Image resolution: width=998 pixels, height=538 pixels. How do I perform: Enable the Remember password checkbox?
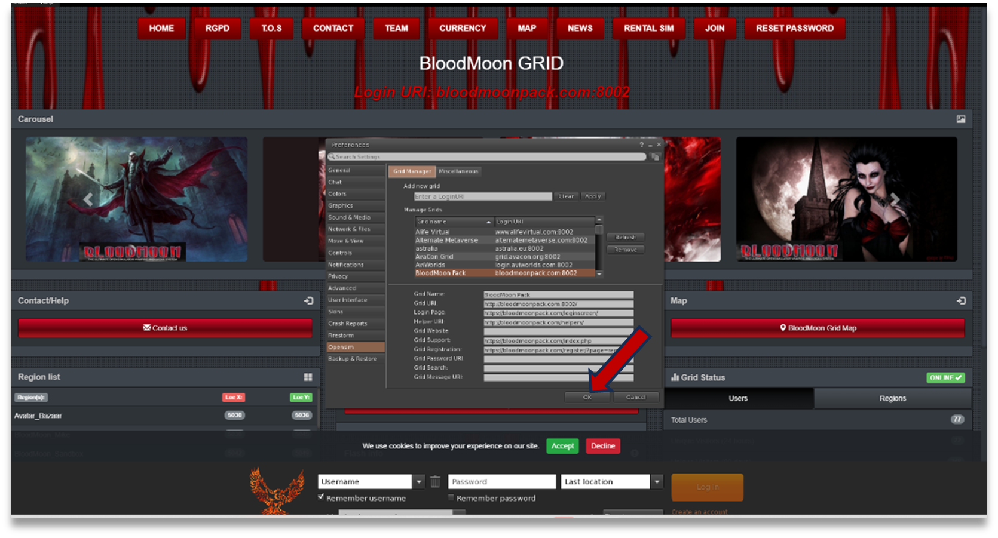[x=451, y=497]
